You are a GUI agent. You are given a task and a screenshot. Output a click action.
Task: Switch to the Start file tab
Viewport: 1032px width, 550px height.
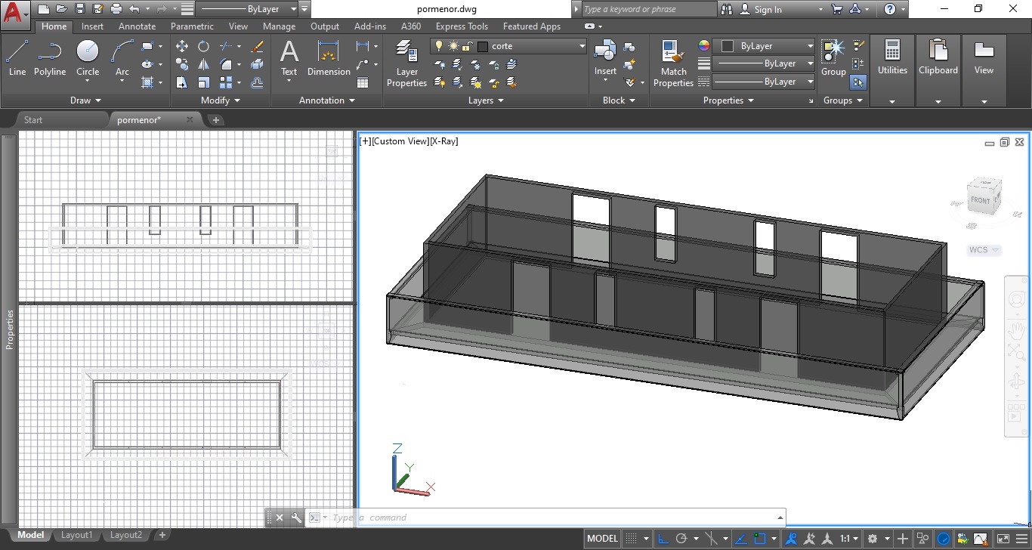coord(33,119)
